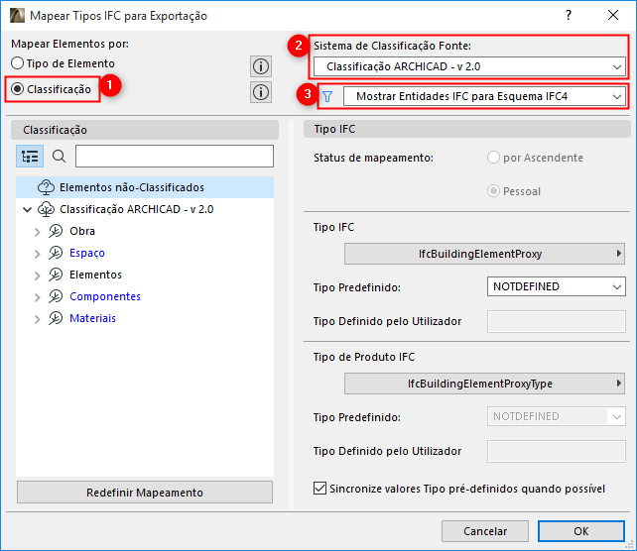Screen dimensions: 637x551
Task: Select the Elementos não-Classificados row
Action: pos(145,187)
